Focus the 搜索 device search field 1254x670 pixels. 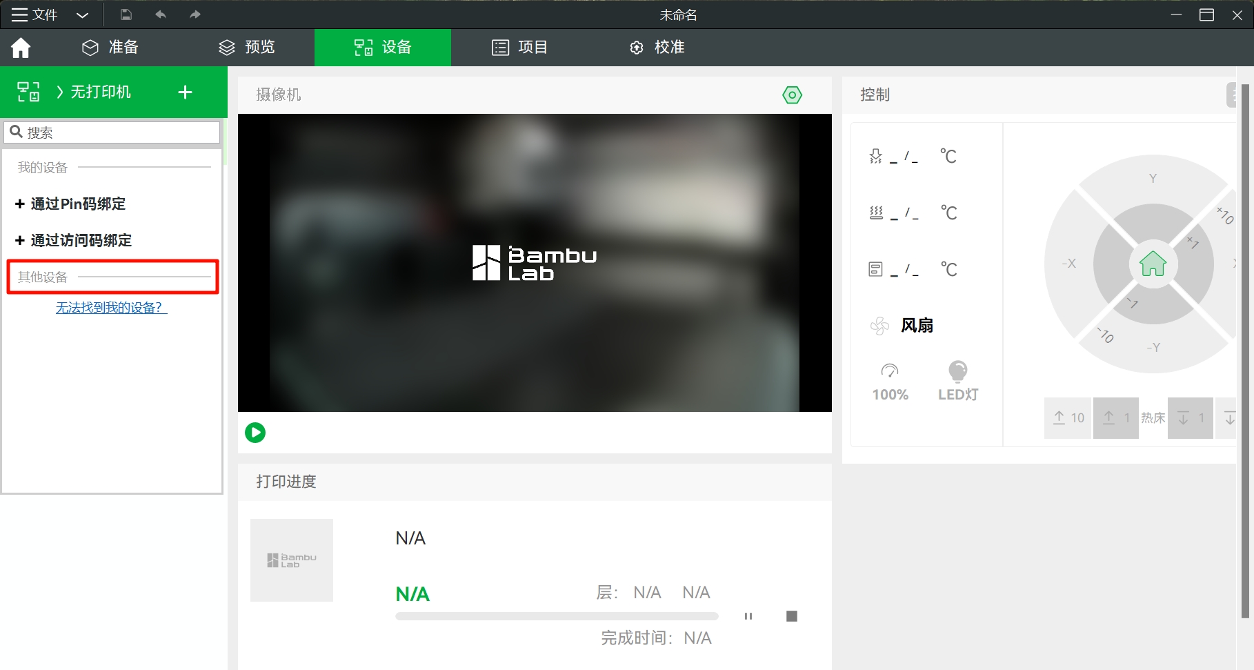(x=112, y=132)
